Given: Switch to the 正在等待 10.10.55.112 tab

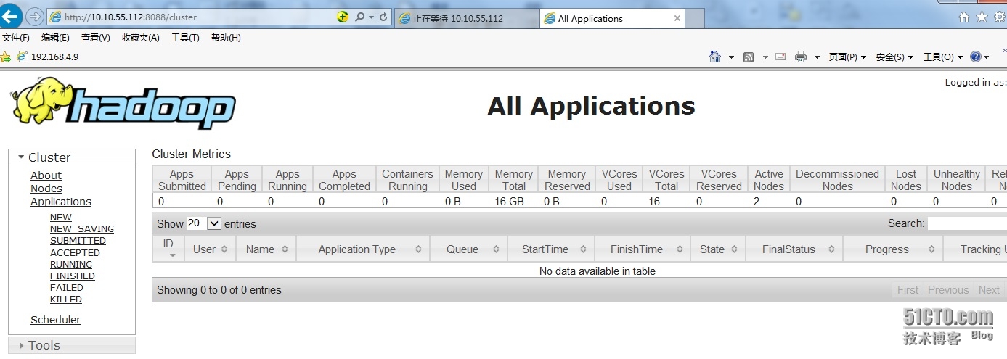Looking at the screenshot, I should (468, 18).
